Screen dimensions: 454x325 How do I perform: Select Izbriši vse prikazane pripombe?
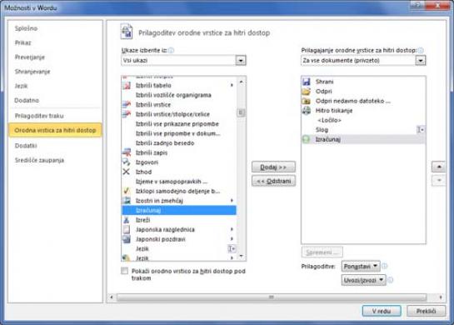click(x=179, y=123)
